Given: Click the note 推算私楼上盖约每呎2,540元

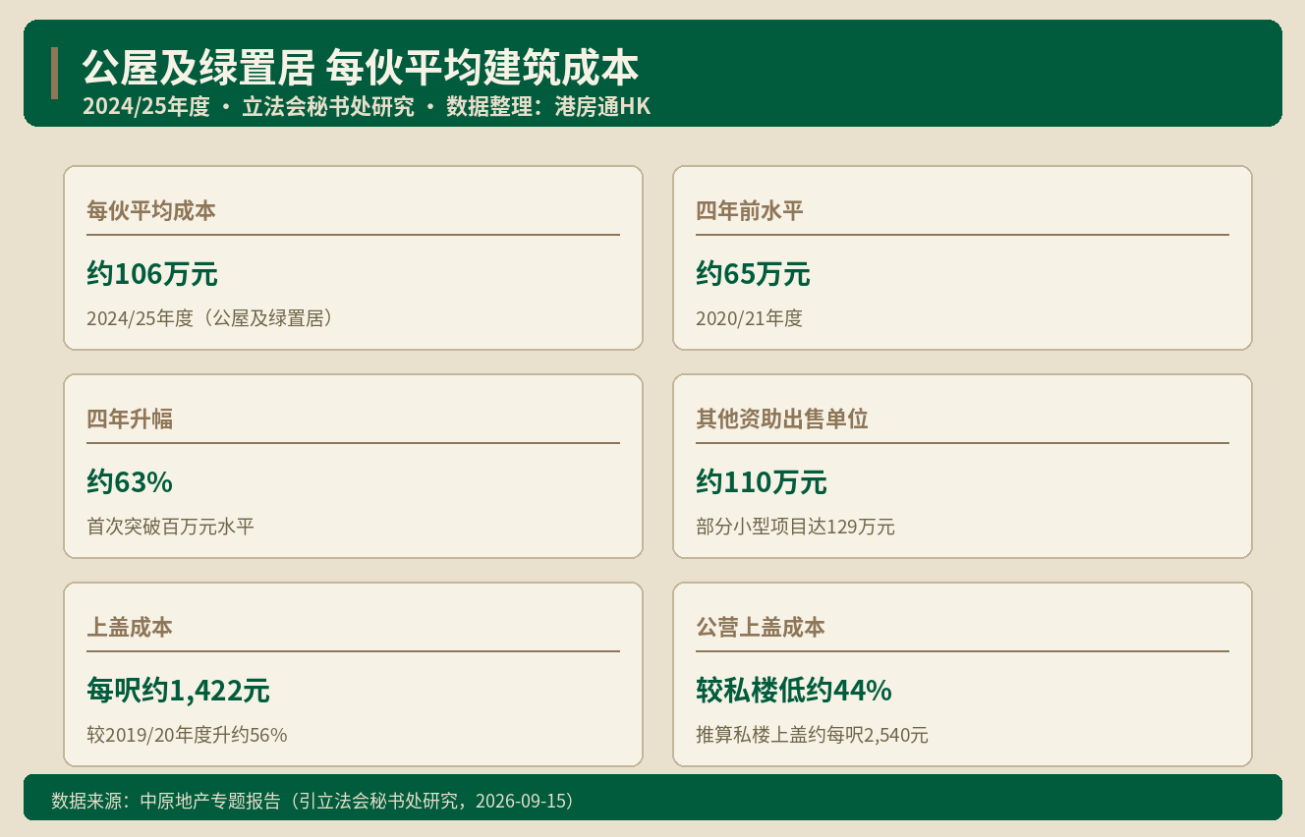Looking at the screenshot, I should [x=812, y=735].
